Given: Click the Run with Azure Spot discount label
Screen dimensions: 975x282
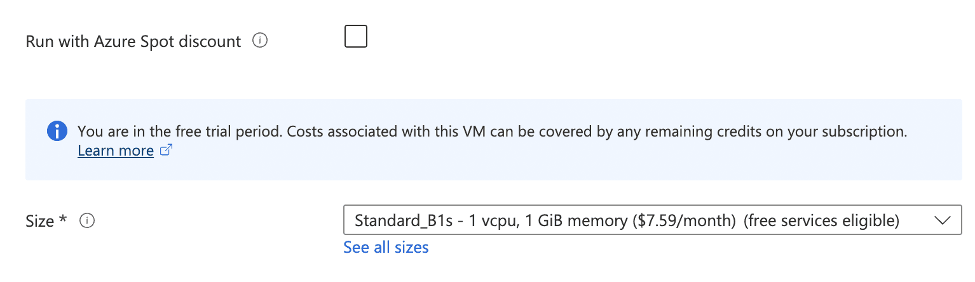Looking at the screenshot, I should click(133, 41).
